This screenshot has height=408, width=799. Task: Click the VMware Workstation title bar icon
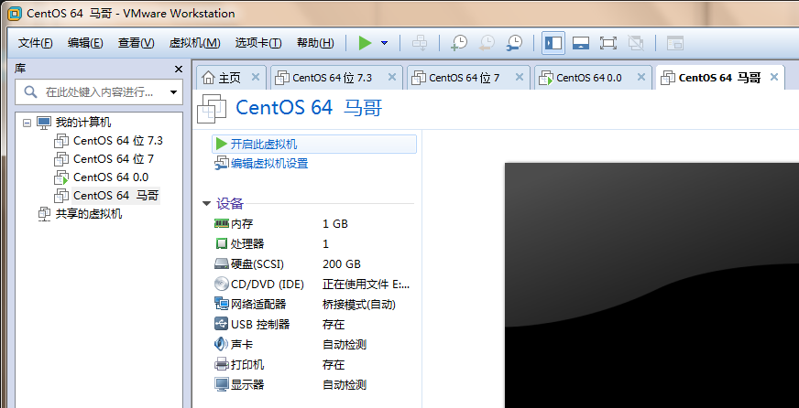click(x=15, y=13)
